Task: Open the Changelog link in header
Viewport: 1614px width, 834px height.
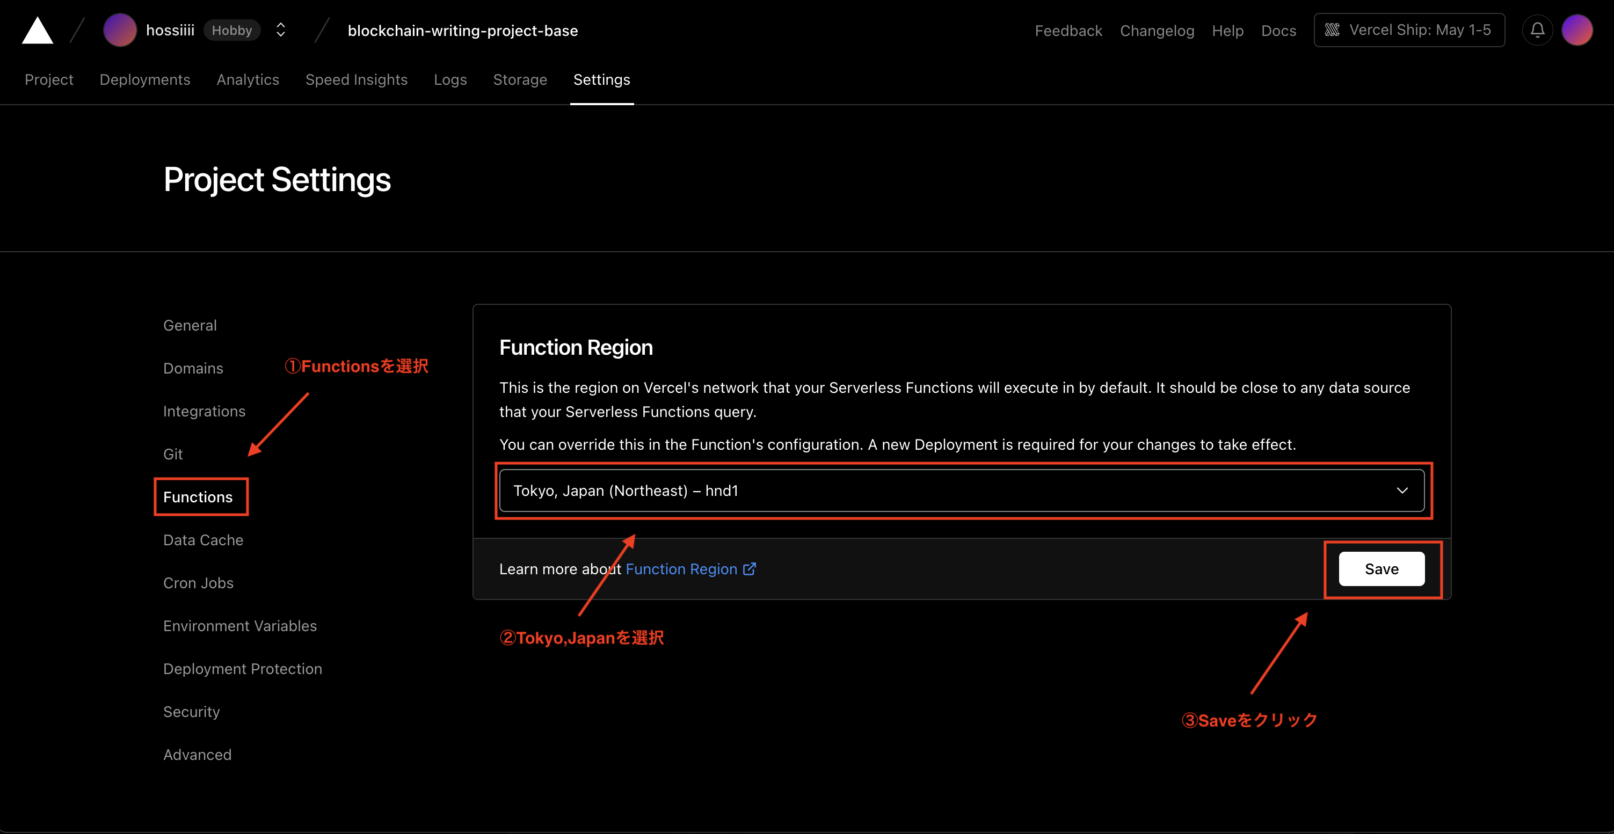Action: pos(1157,31)
